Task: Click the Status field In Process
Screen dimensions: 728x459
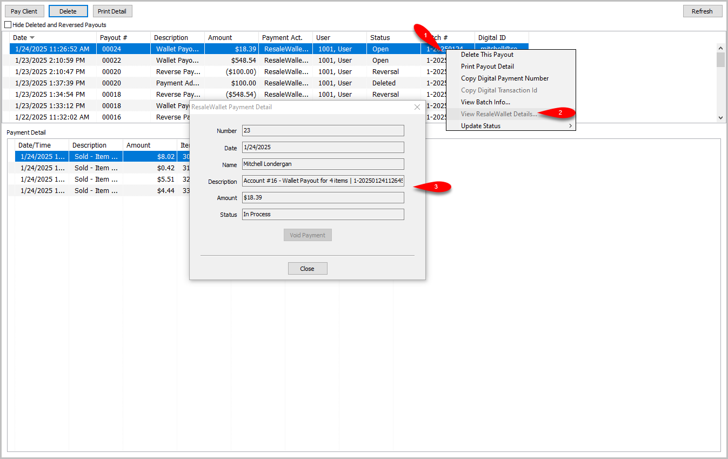Action: coord(323,214)
